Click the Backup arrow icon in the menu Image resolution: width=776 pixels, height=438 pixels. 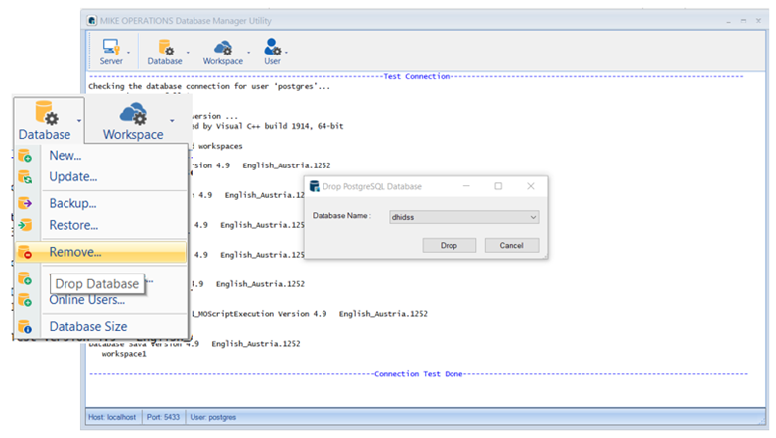pyautogui.click(x=25, y=203)
